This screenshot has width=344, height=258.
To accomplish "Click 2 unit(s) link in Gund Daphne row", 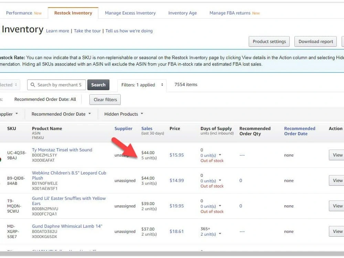I will [208, 234].
